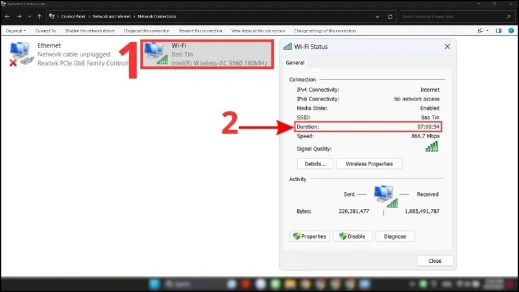Focus the Search Network Connections field
The height and width of the screenshot is (292, 519).
457,17
